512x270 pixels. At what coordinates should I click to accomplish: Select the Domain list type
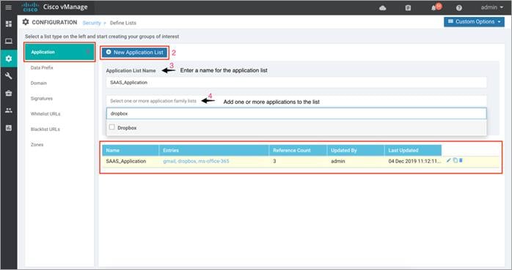click(x=39, y=83)
